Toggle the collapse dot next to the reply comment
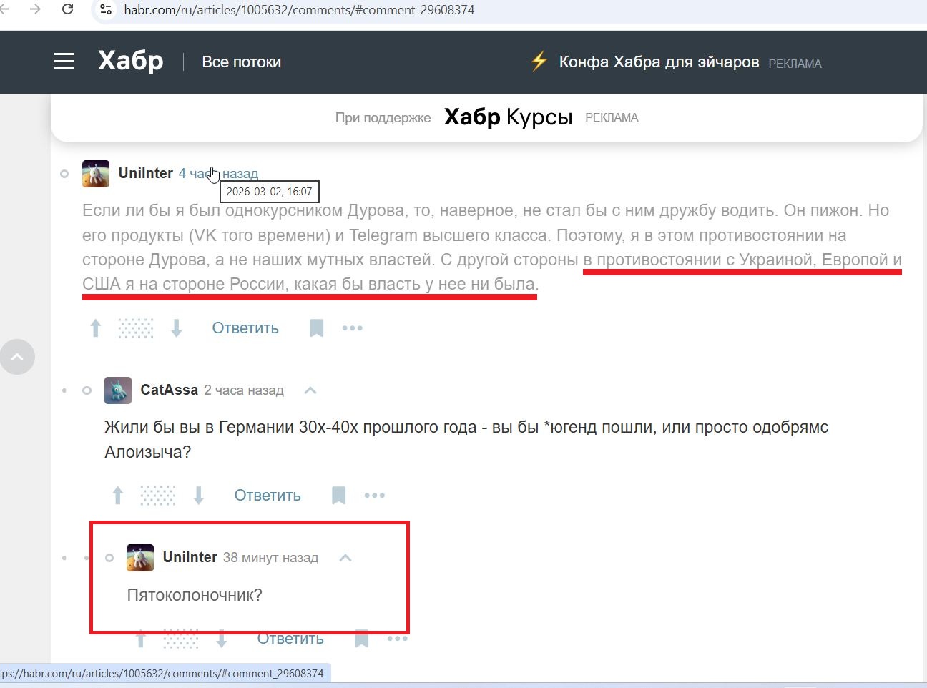 point(109,558)
